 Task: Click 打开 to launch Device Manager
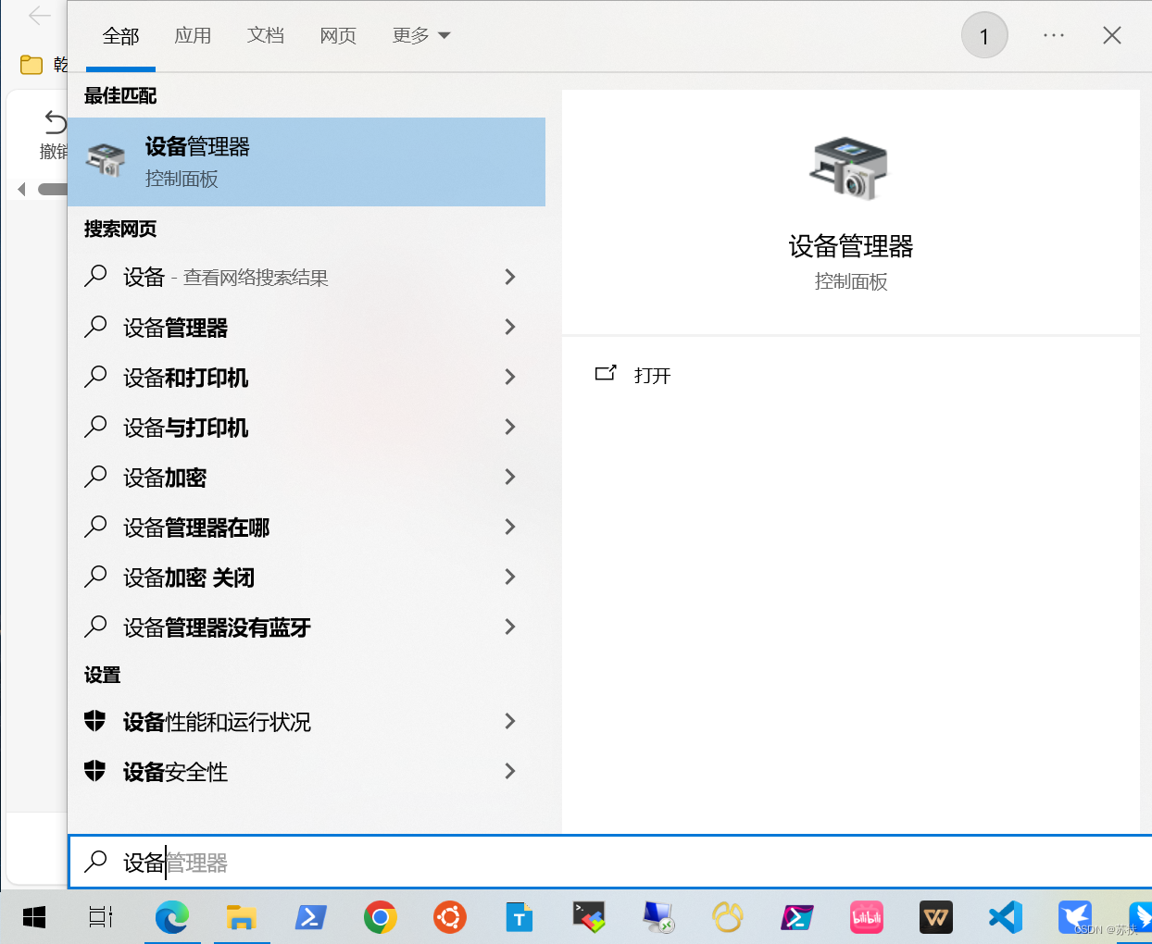651,375
